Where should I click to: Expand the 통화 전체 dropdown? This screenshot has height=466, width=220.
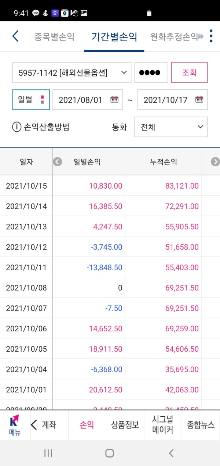[x=171, y=127]
